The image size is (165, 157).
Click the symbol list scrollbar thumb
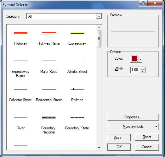[x=99, y=39]
